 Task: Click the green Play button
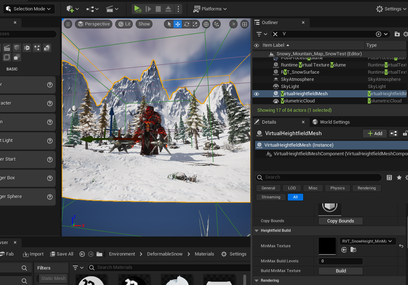[x=137, y=9]
